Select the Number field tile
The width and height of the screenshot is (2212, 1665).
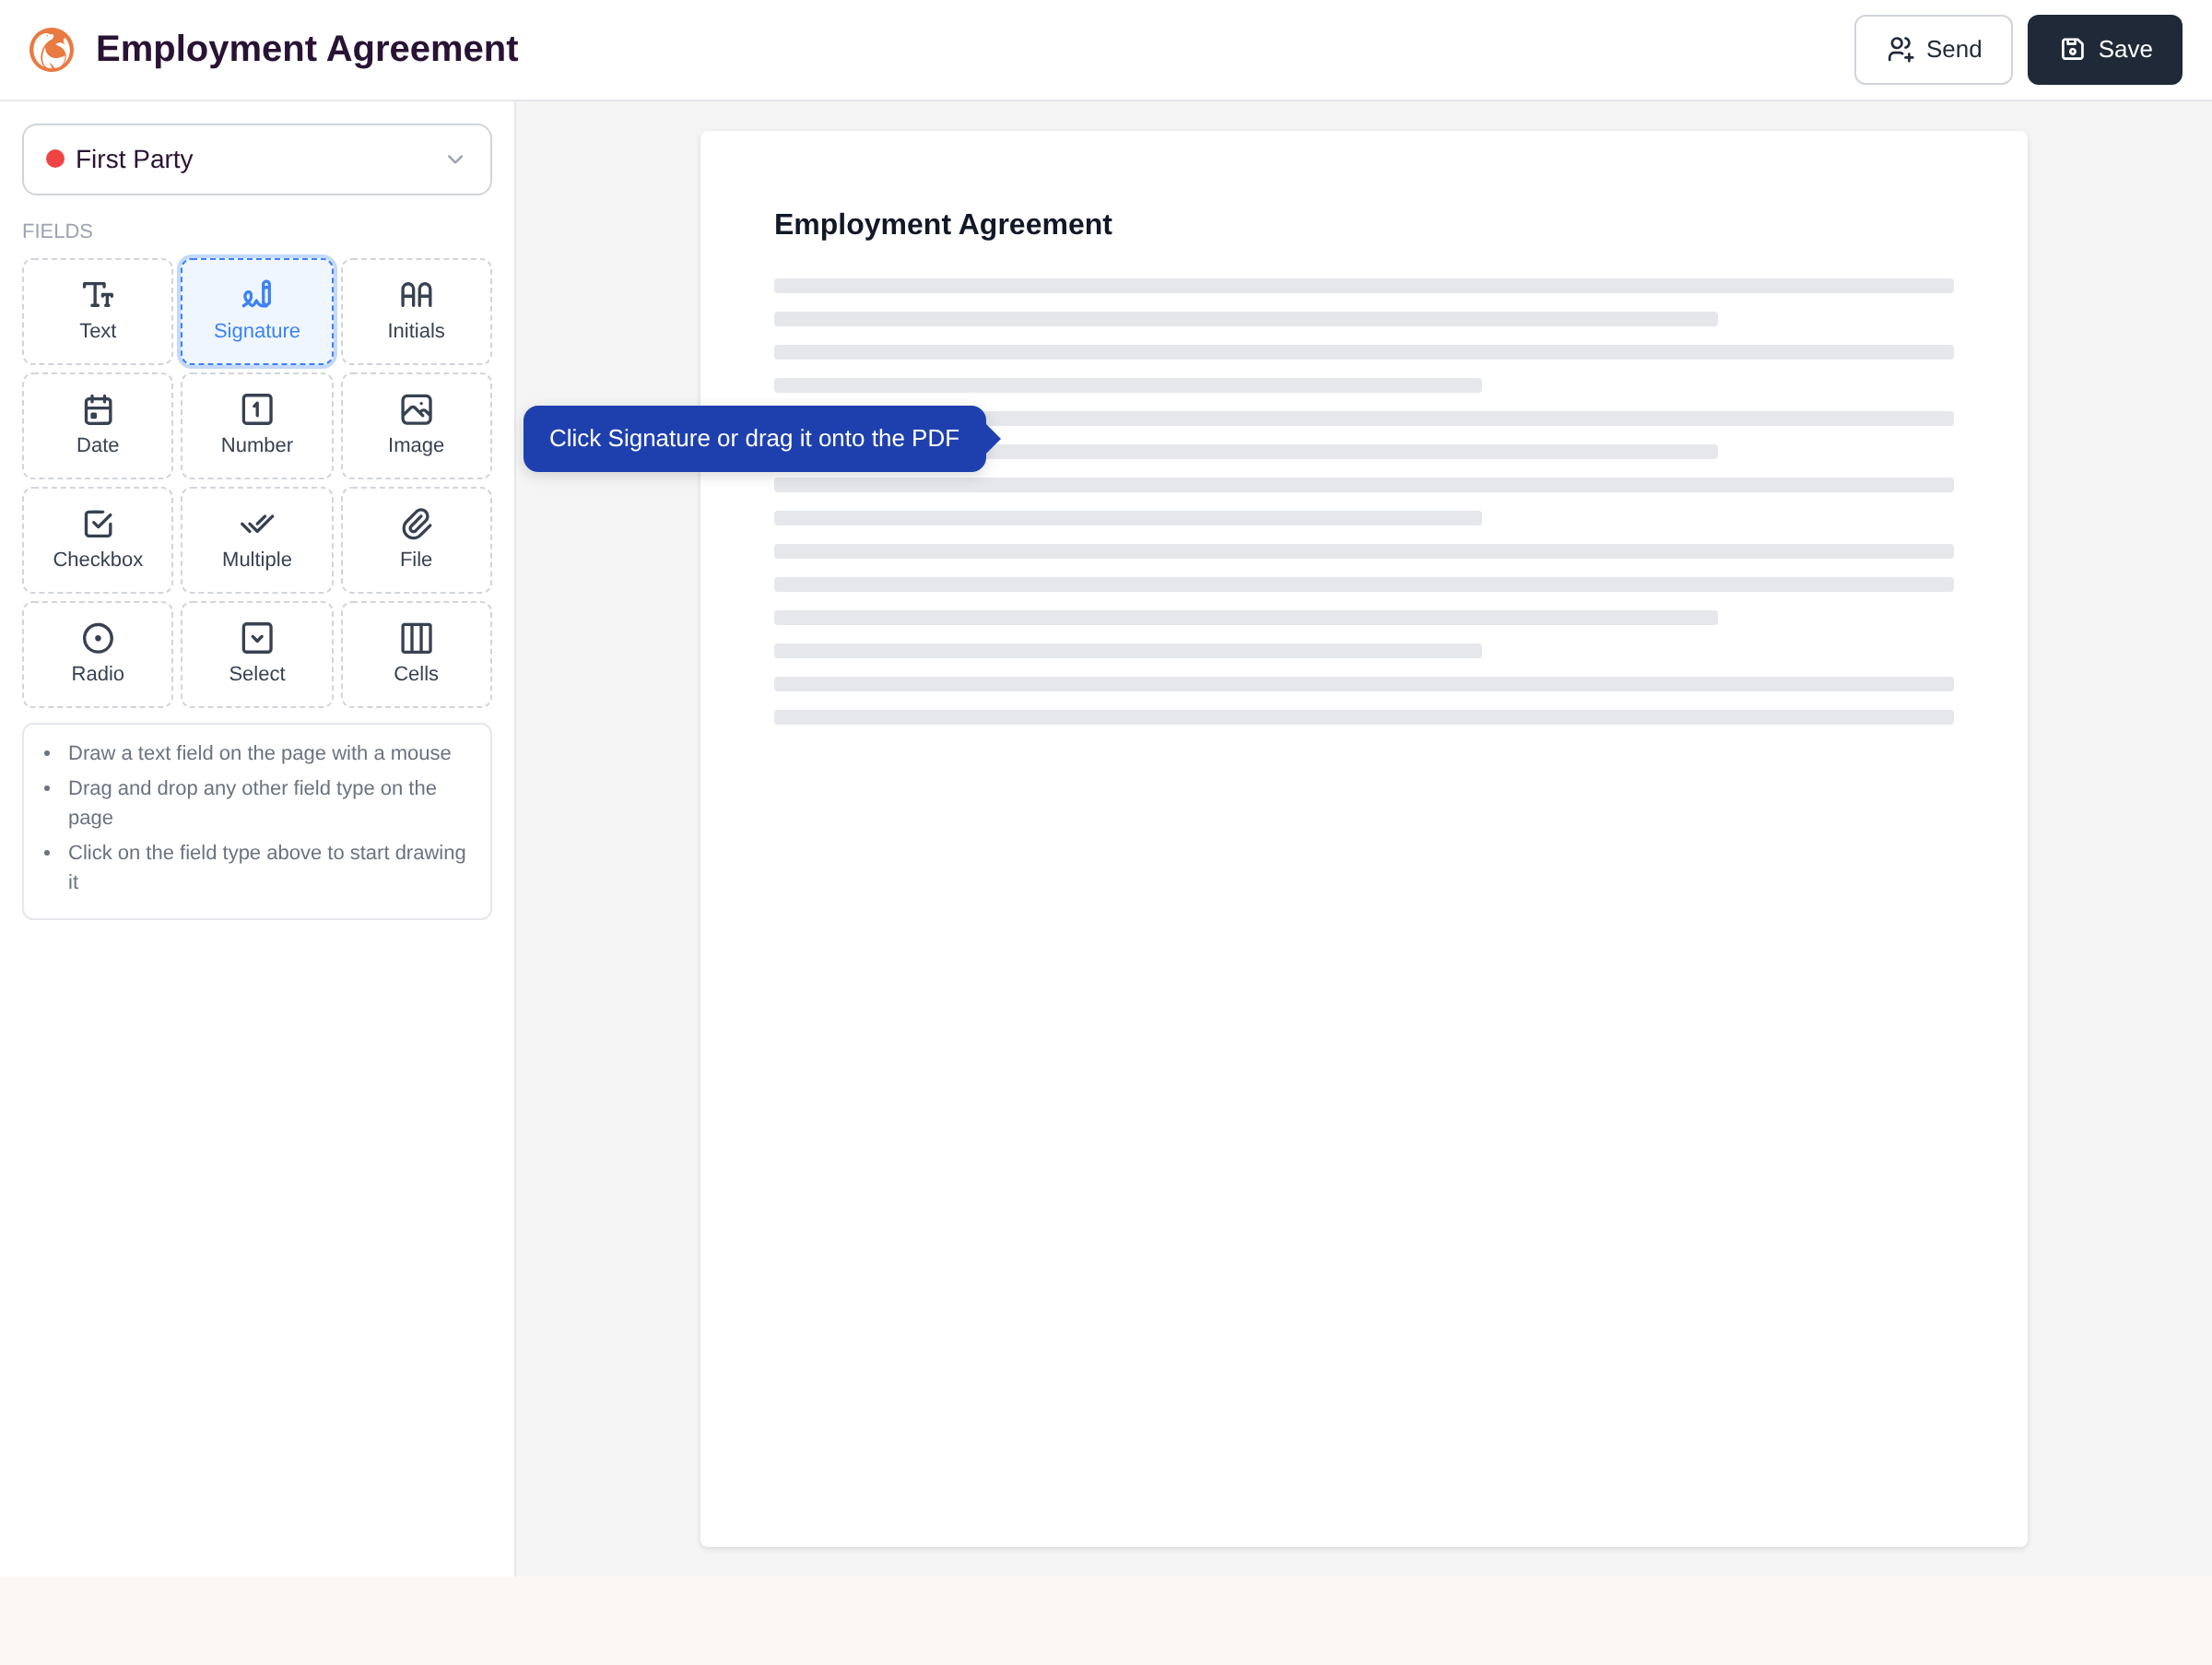257,426
